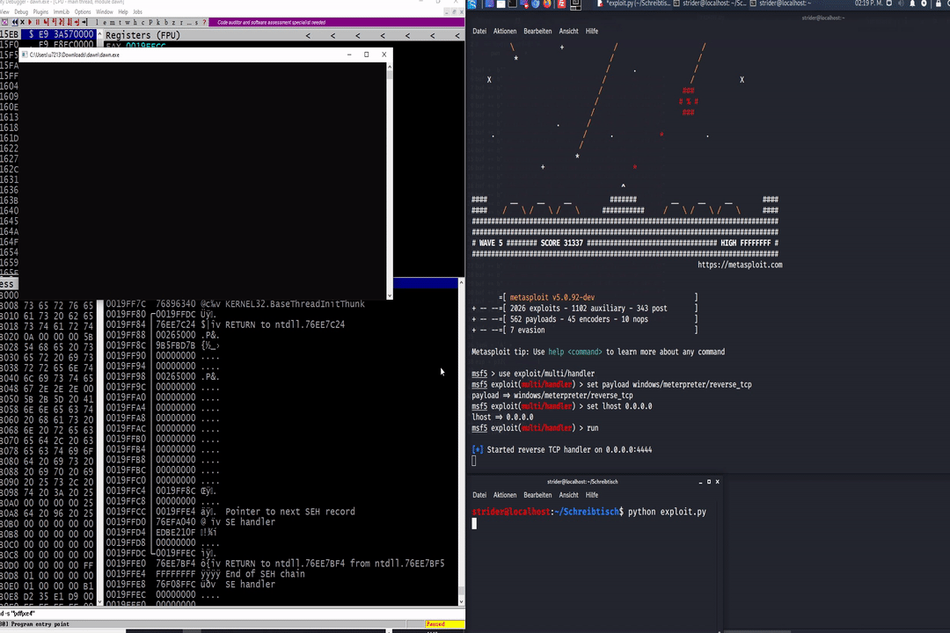Open Aktionen menu in the msfconsole terminal
This screenshot has width=950, height=633.
pos(505,31)
